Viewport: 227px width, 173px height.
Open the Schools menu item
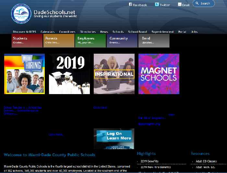tap(118, 32)
